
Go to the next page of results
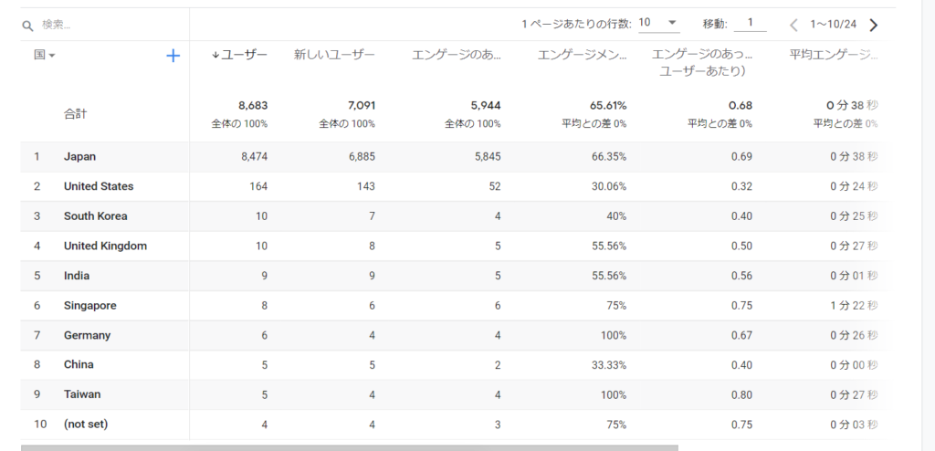pyautogui.click(x=874, y=25)
